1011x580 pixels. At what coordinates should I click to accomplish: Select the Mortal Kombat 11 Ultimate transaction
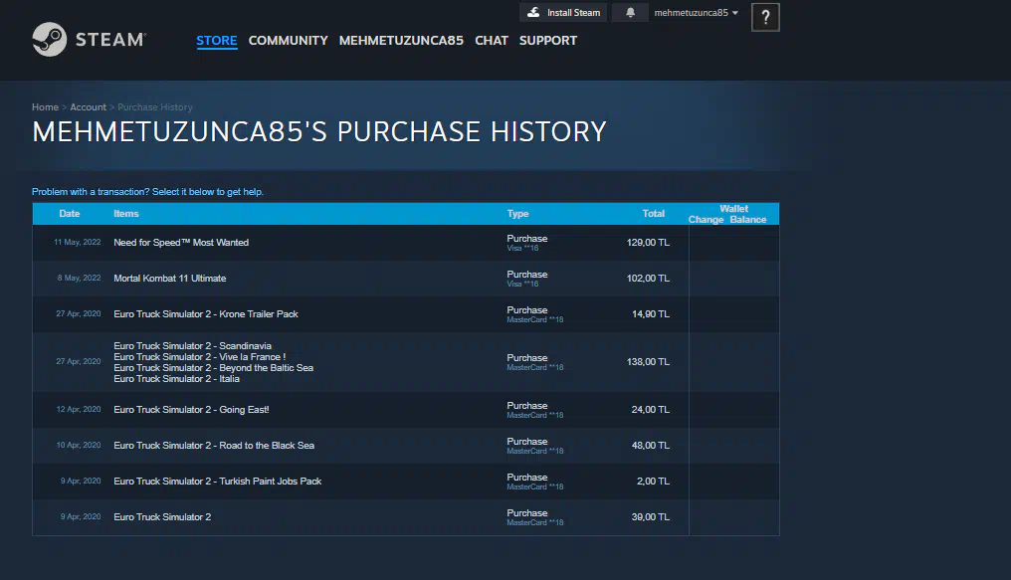pyautogui.click(x=406, y=279)
